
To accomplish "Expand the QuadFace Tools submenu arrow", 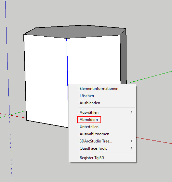I will coord(131,148).
